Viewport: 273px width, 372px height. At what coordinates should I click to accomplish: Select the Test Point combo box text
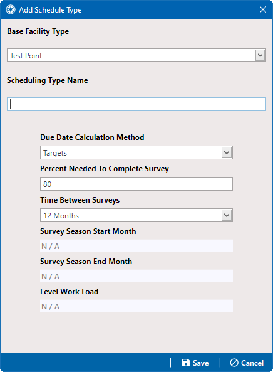pos(26,55)
